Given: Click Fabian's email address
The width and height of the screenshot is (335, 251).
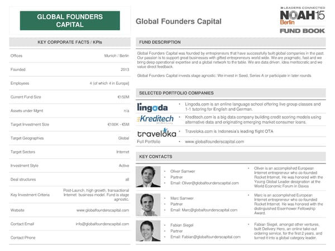Looking at the screenshot, I should [x=208, y=236].
